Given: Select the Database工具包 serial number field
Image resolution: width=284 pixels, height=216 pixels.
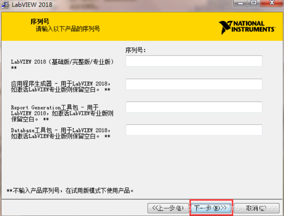Looking at the screenshot, I should click(194, 130).
